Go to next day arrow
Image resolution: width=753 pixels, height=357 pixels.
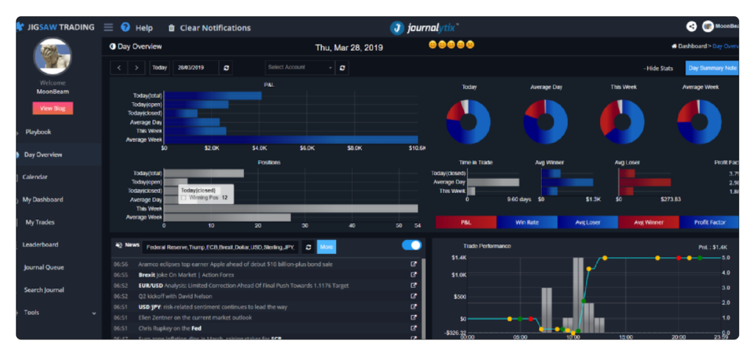click(x=136, y=67)
